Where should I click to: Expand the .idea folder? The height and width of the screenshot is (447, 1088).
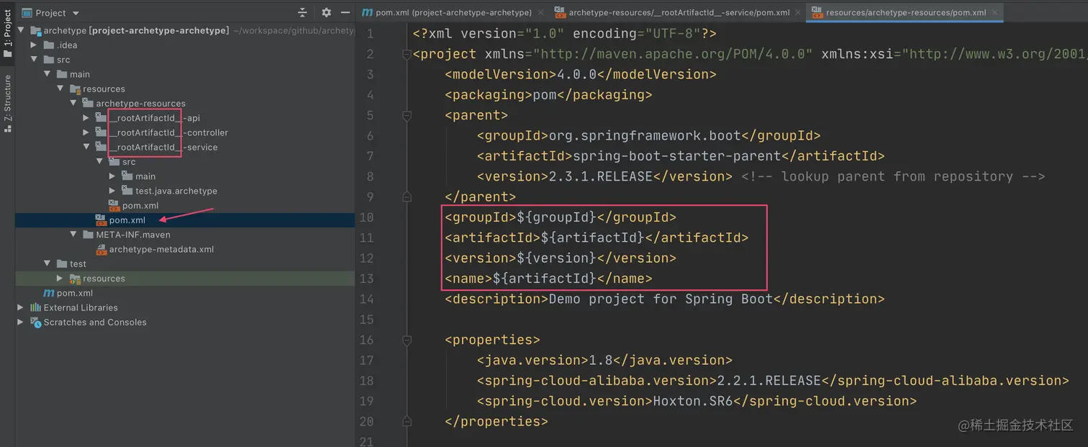click(34, 45)
